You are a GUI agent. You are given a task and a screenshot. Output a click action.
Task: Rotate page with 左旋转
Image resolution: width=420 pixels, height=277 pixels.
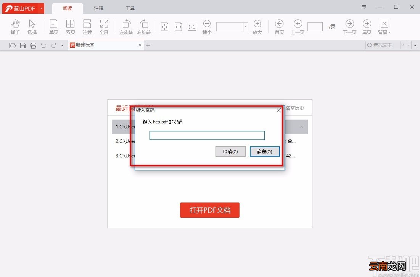(126, 27)
